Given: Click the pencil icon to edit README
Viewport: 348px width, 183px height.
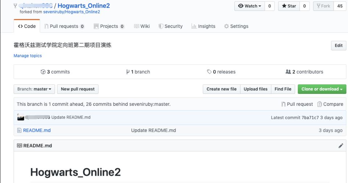Looking at the screenshot, I should [x=341, y=146].
